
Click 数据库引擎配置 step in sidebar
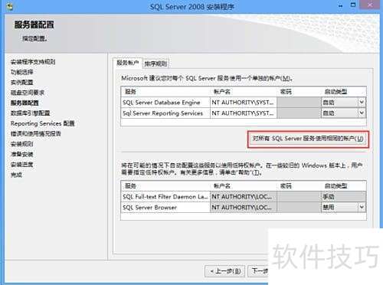pyautogui.click(x=31, y=113)
